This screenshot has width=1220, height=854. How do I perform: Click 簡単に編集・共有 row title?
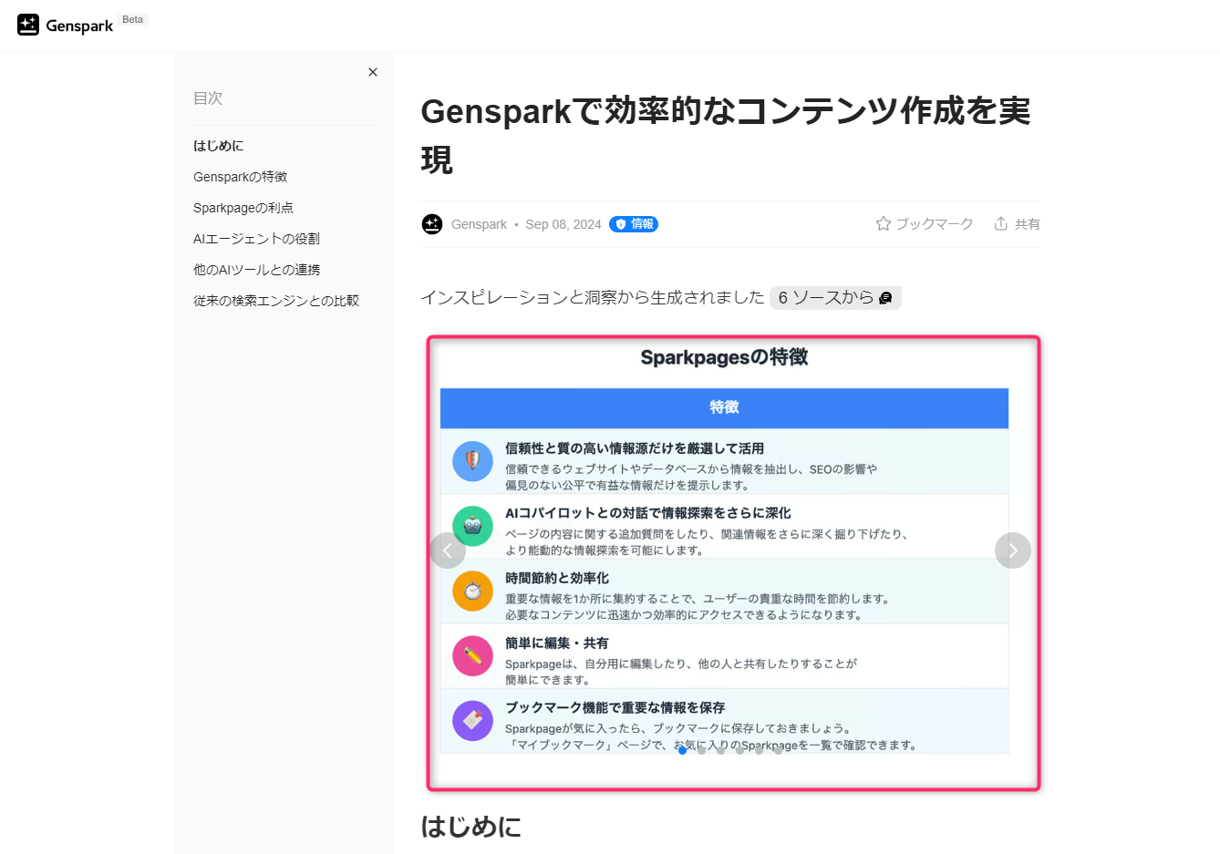(x=557, y=643)
